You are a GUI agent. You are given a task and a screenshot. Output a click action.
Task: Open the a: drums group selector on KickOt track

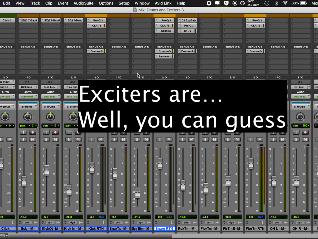pyautogui.click(x=51, y=106)
